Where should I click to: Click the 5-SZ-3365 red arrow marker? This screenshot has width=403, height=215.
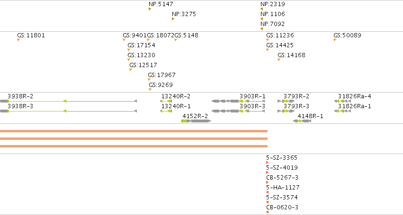click(267, 163)
